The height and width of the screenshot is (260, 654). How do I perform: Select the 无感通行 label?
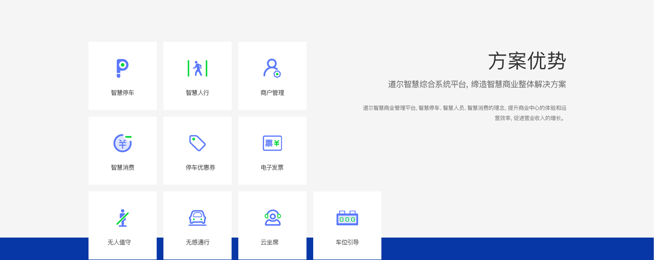coord(197,242)
